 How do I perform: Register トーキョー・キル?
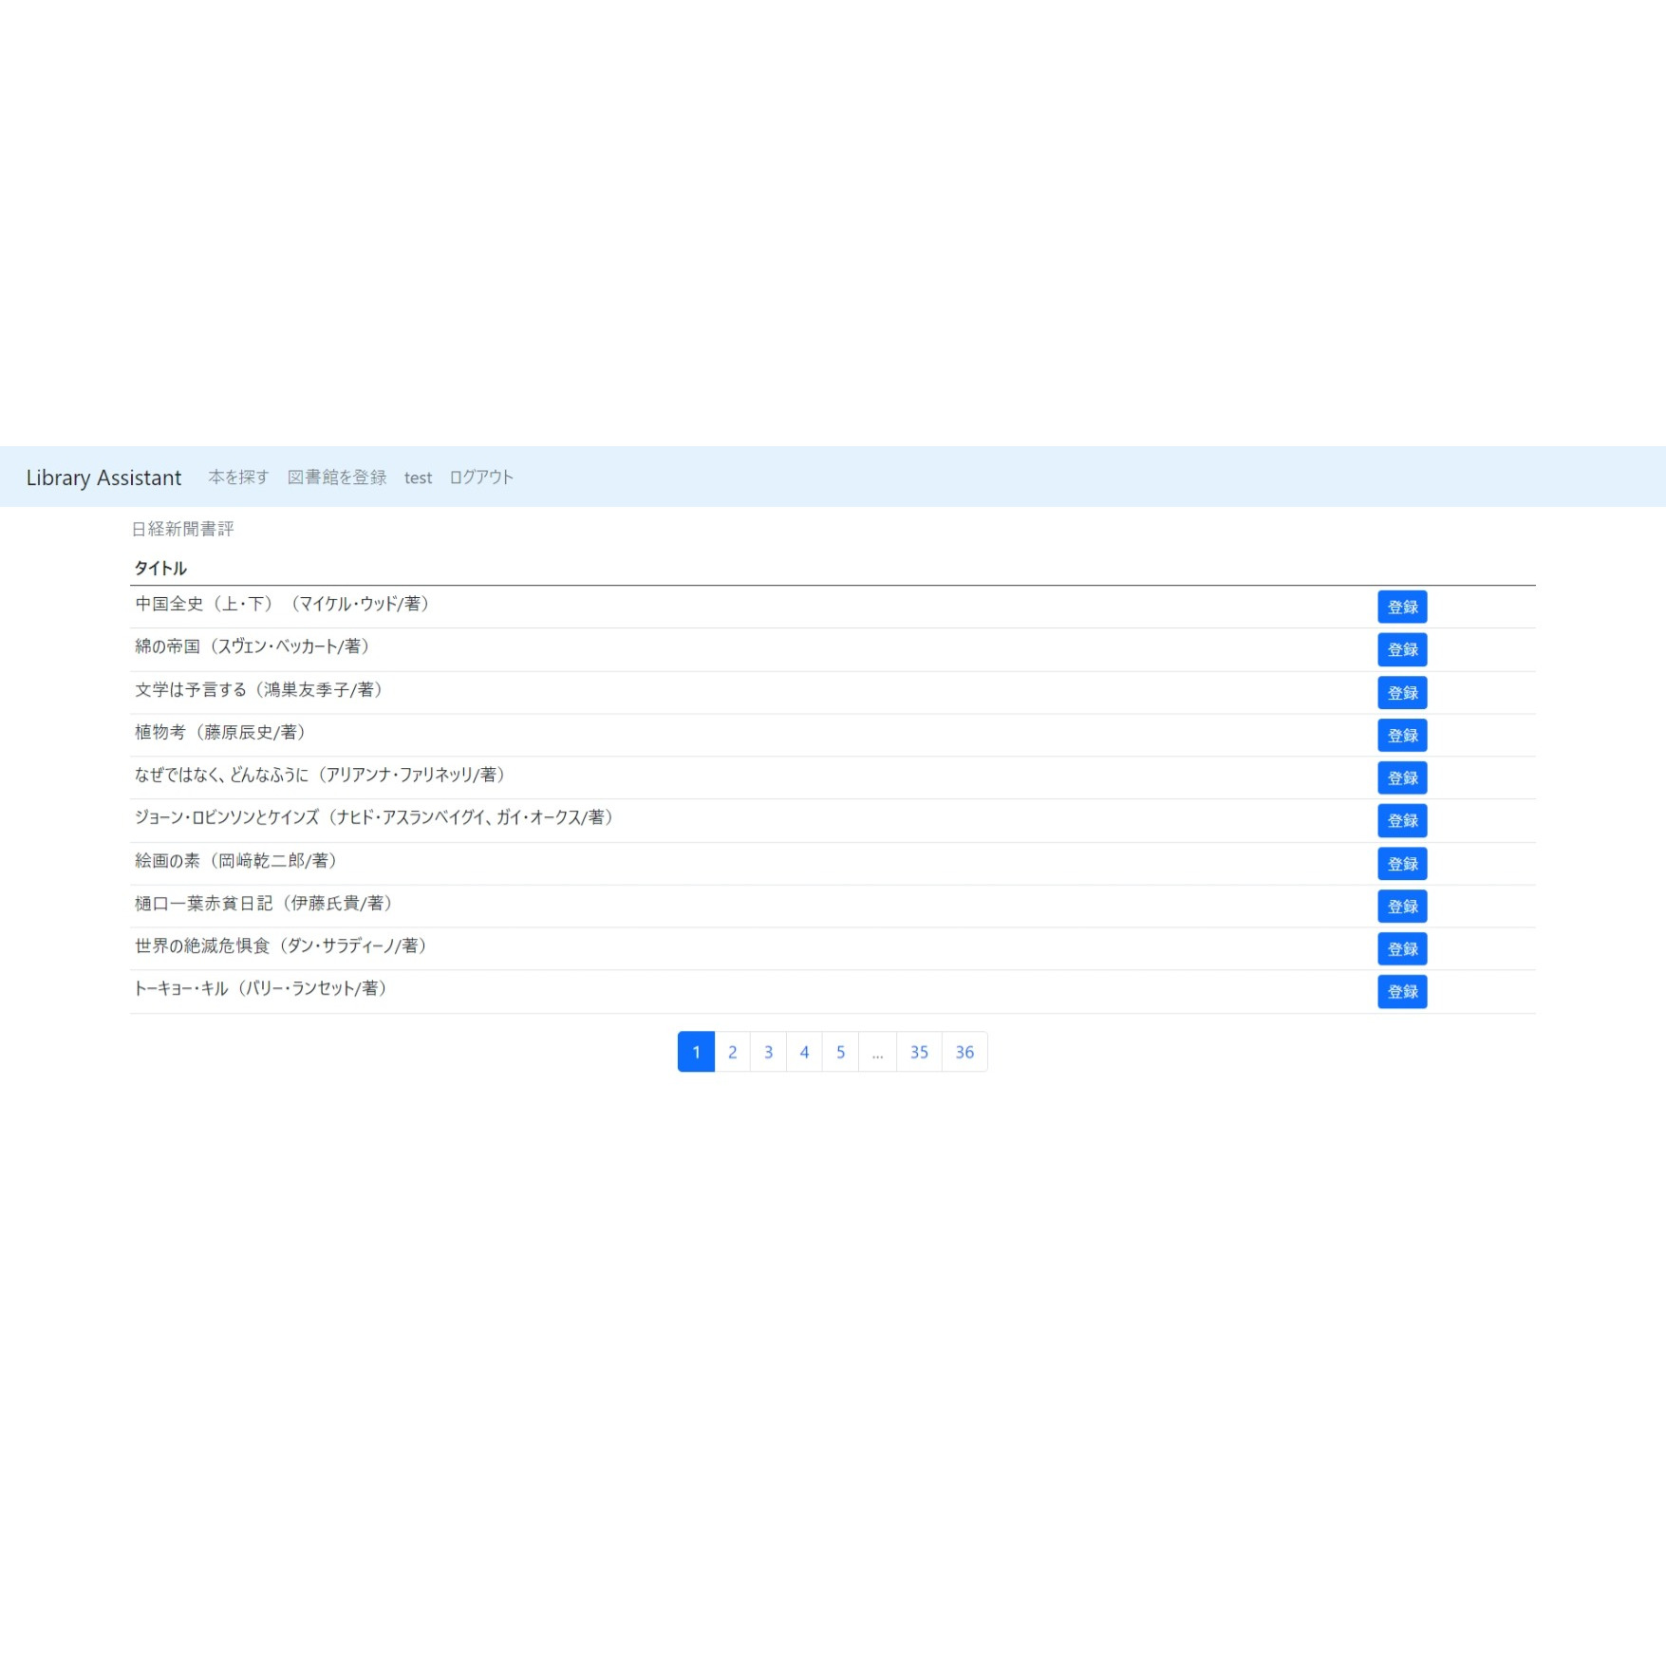(1401, 992)
